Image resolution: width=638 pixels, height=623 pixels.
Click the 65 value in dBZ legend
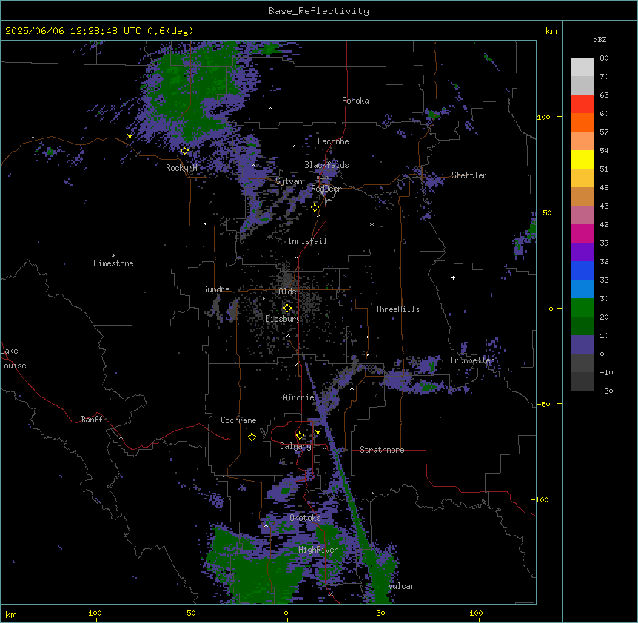604,95
